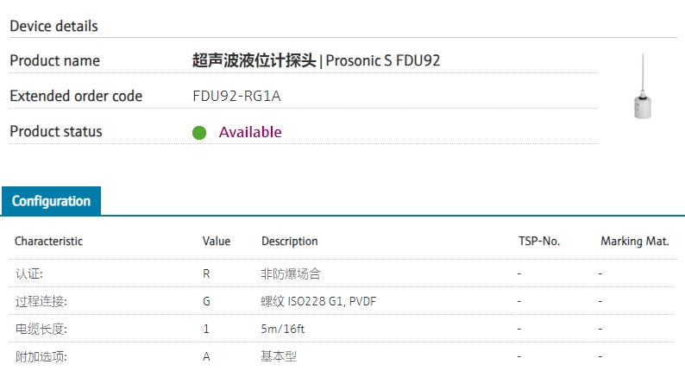Click the 5m/16ft cable length description
The width and height of the screenshot is (685, 377).
tap(283, 329)
